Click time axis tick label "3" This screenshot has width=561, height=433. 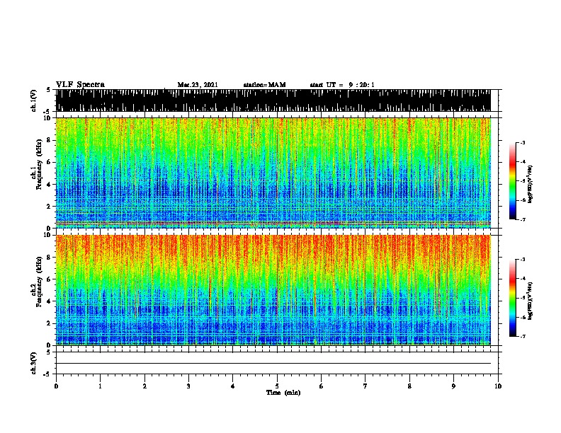point(188,386)
